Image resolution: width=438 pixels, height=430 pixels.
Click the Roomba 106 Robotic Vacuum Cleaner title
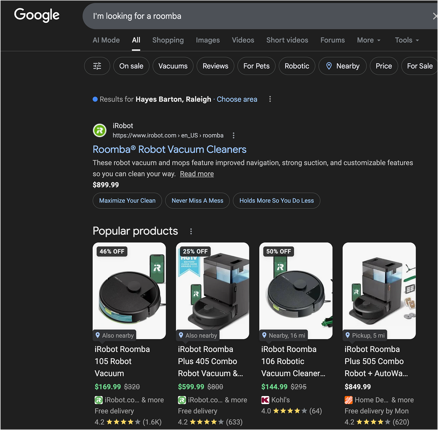[293, 361]
